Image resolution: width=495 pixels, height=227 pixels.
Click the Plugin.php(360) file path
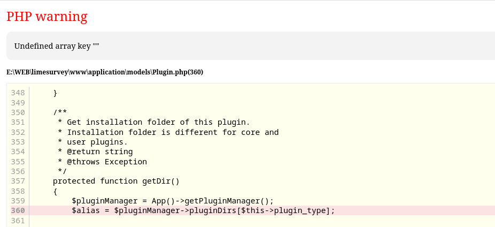point(105,72)
